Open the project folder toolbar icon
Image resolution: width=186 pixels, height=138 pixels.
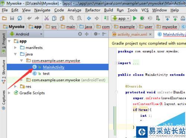pyautogui.click(x=4, y=18)
